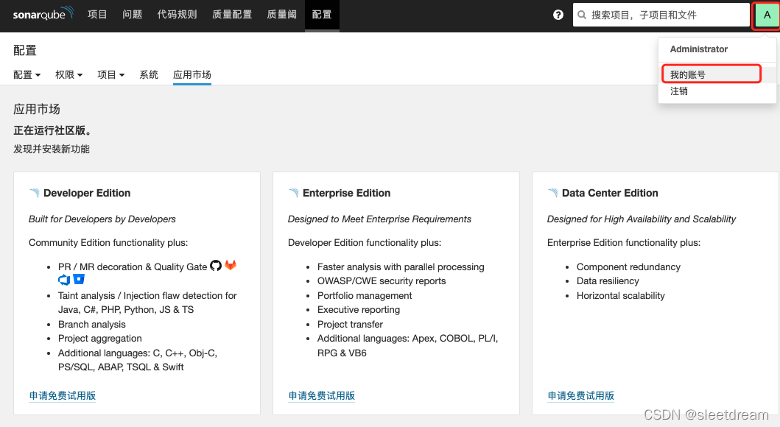Open the 系统 tab
780x427 pixels.
(149, 74)
